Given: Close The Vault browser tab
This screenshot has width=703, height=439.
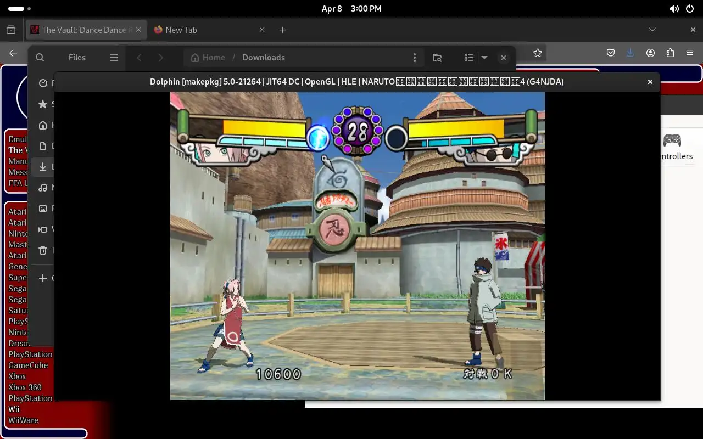Looking at the screenshot, I should pos(139,30).
